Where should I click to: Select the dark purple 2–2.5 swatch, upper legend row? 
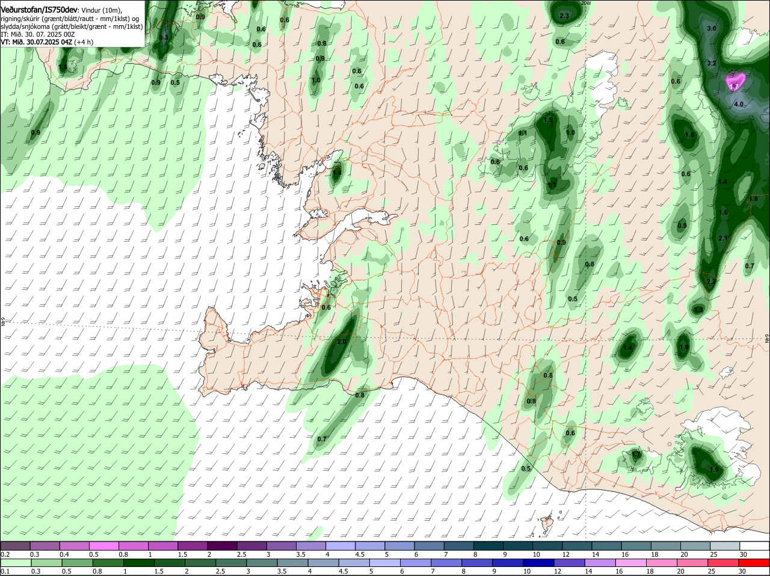pyautogui.click(x=221, y=546)
